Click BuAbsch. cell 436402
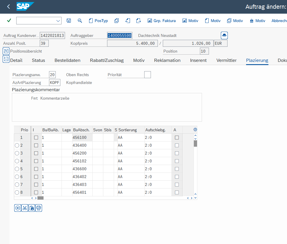The width and height of the screenshot is (287, 244). tap(82, 177)
